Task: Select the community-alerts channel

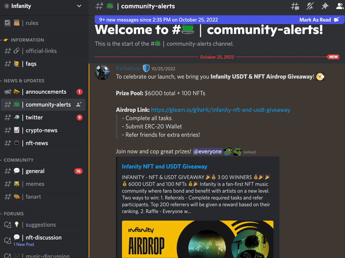Action: point(43,105)
